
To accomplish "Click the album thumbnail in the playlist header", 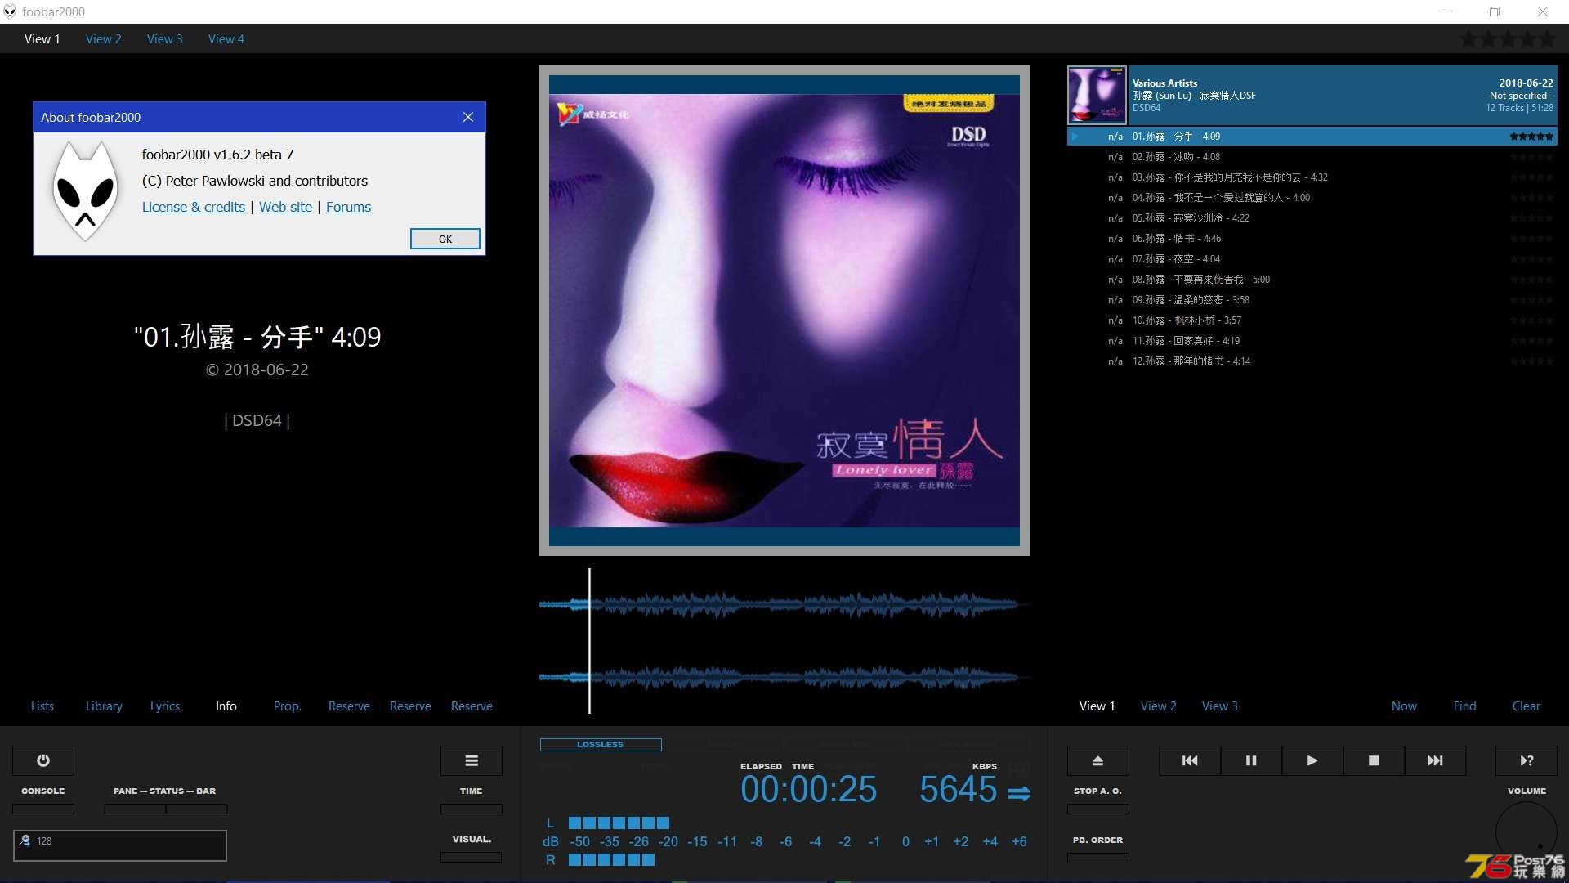I will point(1097,95).
